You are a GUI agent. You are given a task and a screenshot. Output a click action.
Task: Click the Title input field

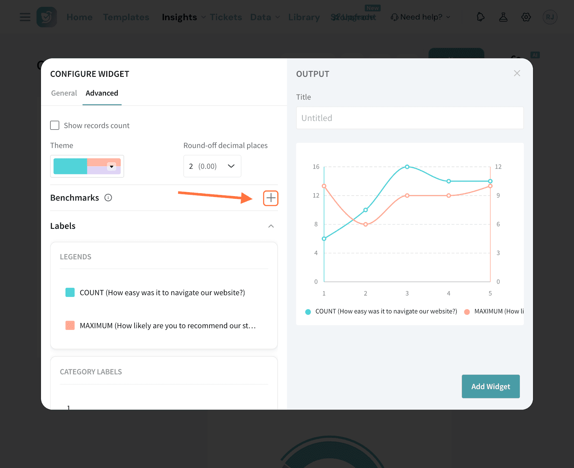pyautogui.click(x=410, y=118)
